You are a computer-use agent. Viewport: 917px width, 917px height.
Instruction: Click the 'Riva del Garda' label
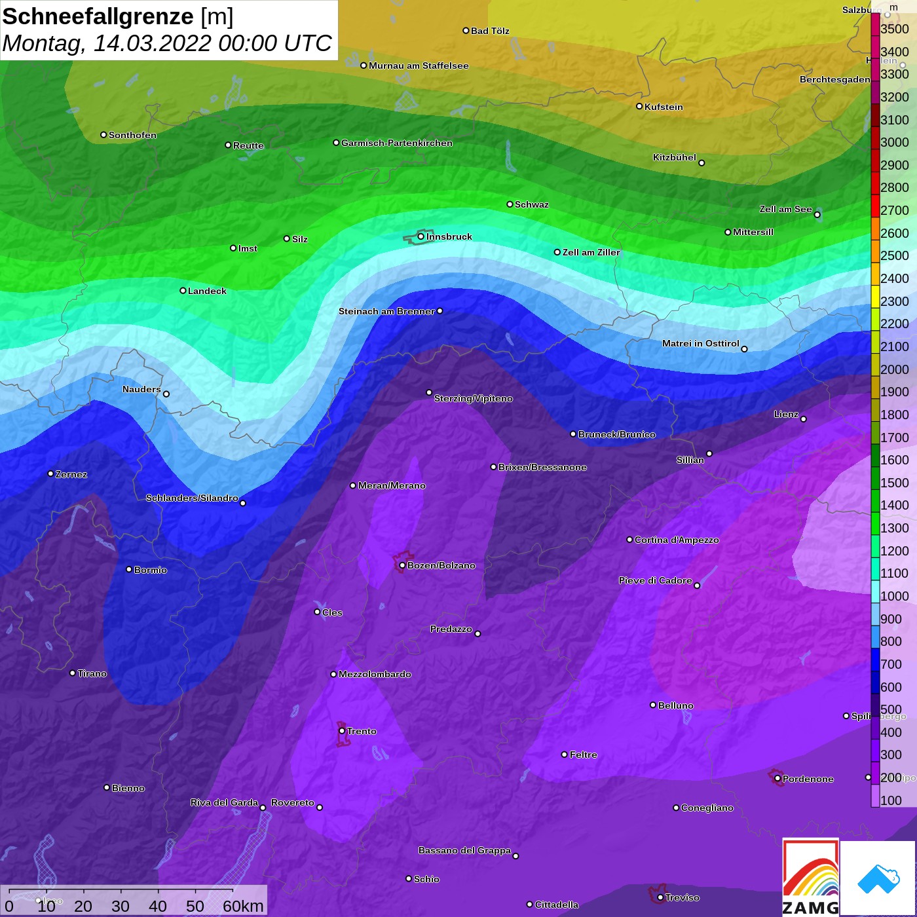(x=225, y=802)
